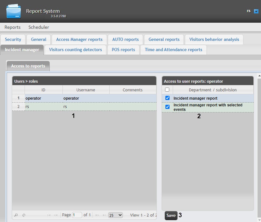The width and height of the screenshot is (261, 222).
Task: Open the Scheduler menu
Action: (x=39, y=27)
